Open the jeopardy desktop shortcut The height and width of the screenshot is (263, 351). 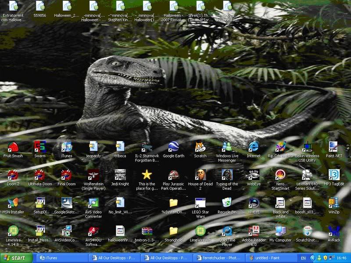pos(93,147)
